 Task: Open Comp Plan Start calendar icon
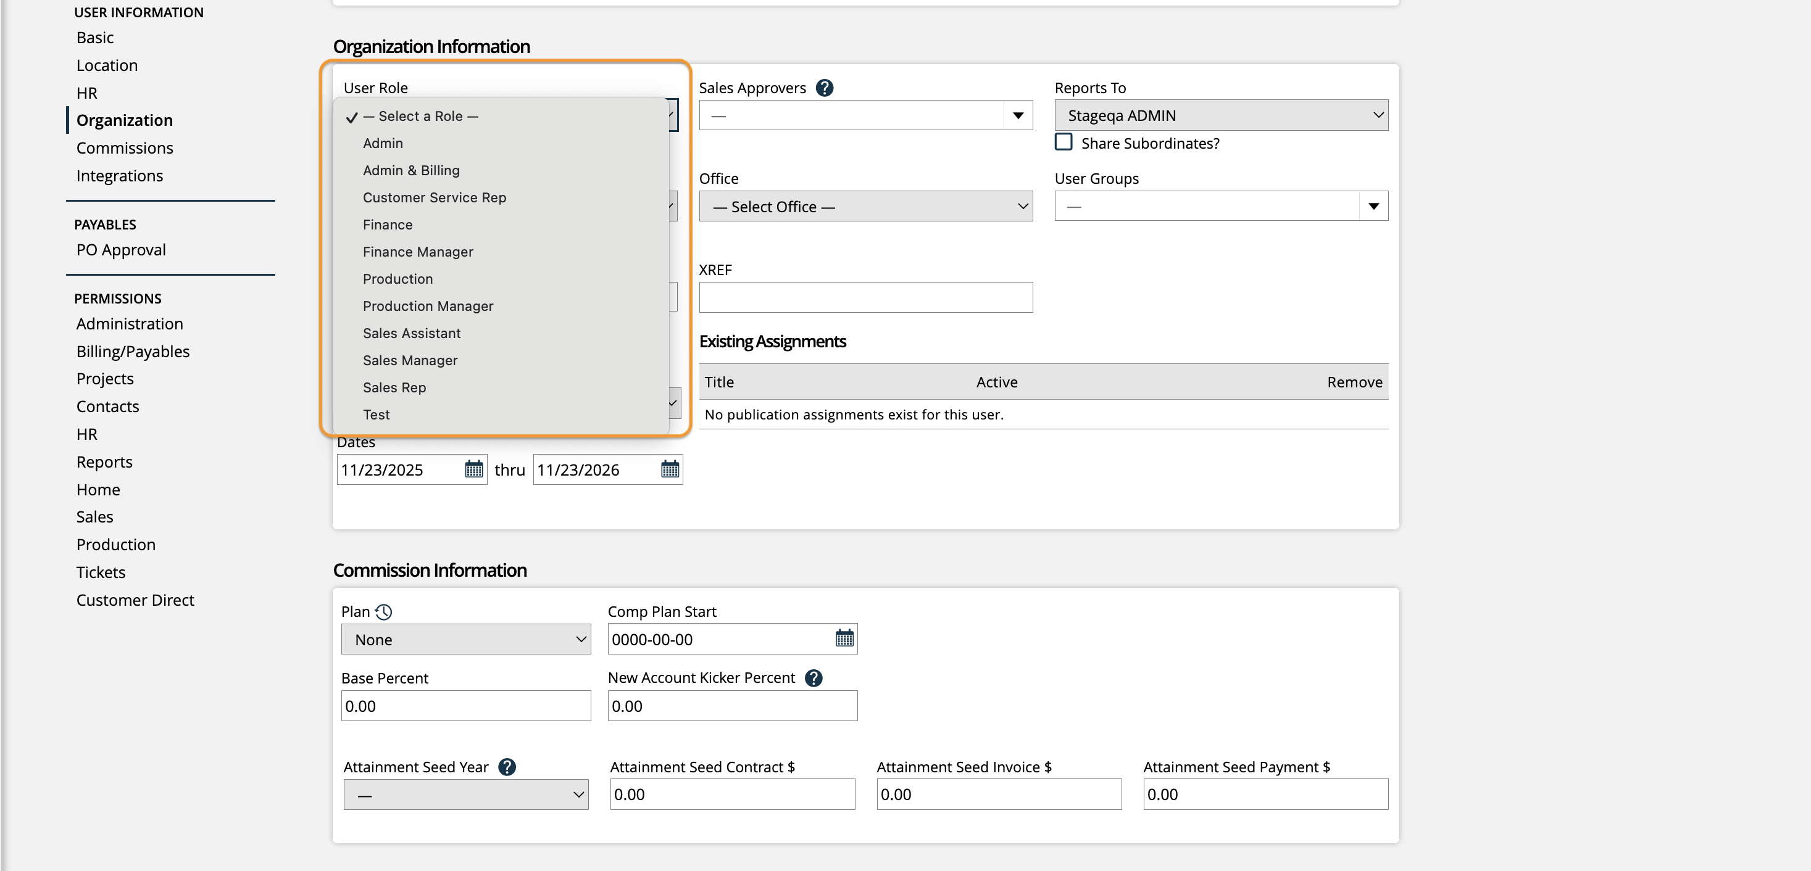point(844,638)
